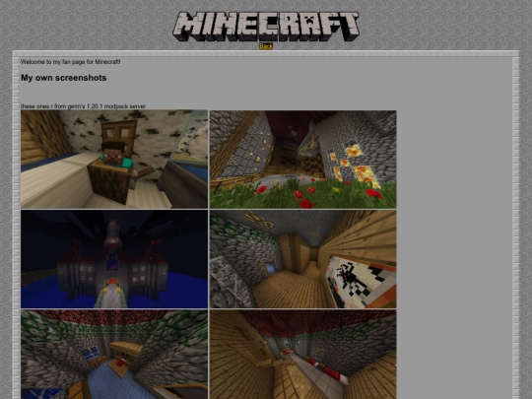The height and width of the screenshot is (399, 532).
Task: Open the red-ceiling wooden room screenshot
Action: [x=302, y=355]
